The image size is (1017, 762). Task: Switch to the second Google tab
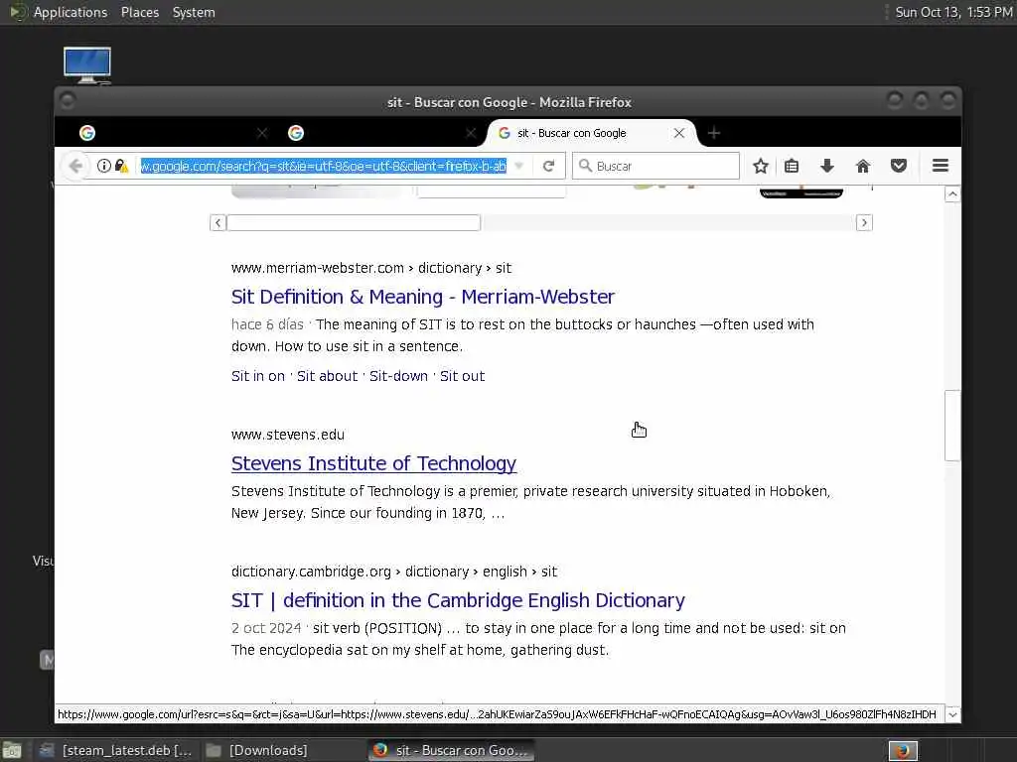click(x=379, y=133)
